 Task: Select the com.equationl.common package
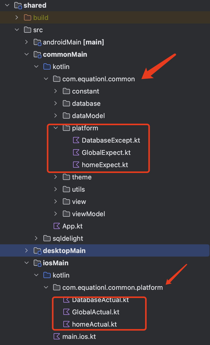pos(99,79)
